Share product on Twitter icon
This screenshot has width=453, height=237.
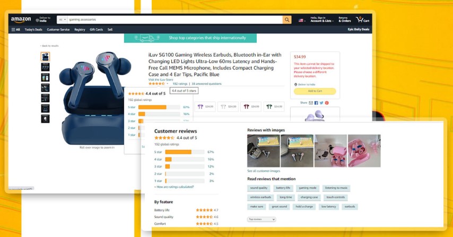321,103
